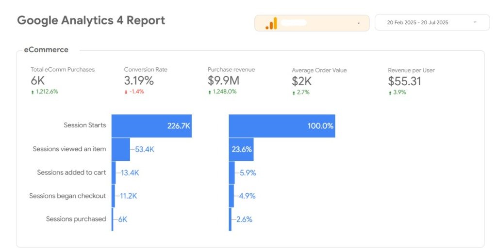Screen dimensions: 497x248
Task: Click the green arrow under Purchase revenue
Action: click(210, 92)
